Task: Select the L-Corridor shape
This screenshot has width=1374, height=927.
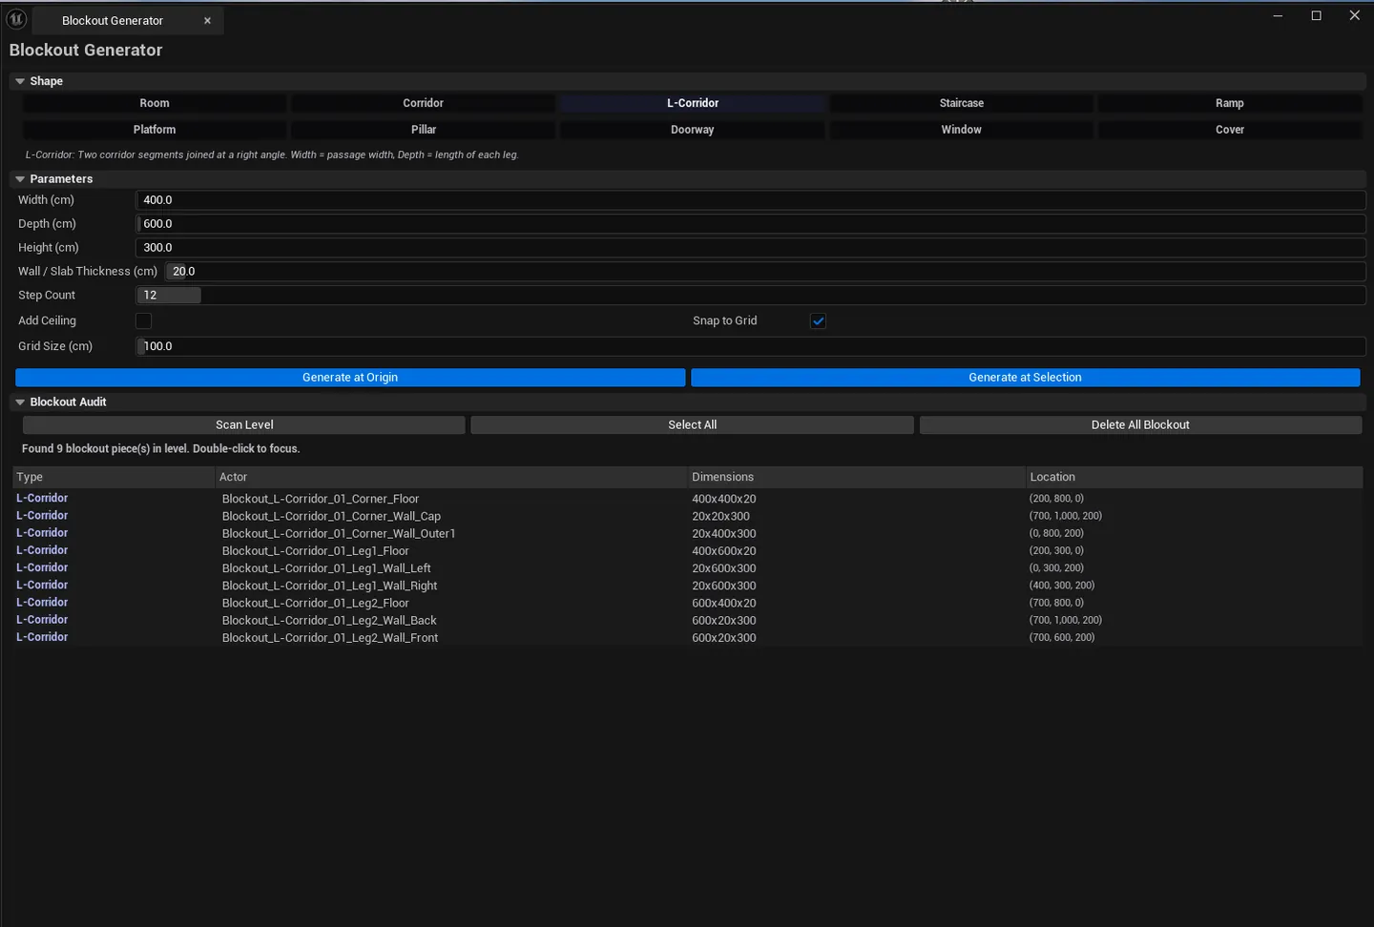Action: (693, 103)
